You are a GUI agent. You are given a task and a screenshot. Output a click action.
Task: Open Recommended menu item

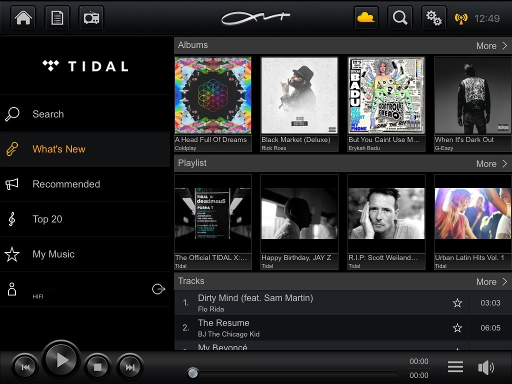click(85, 184)
